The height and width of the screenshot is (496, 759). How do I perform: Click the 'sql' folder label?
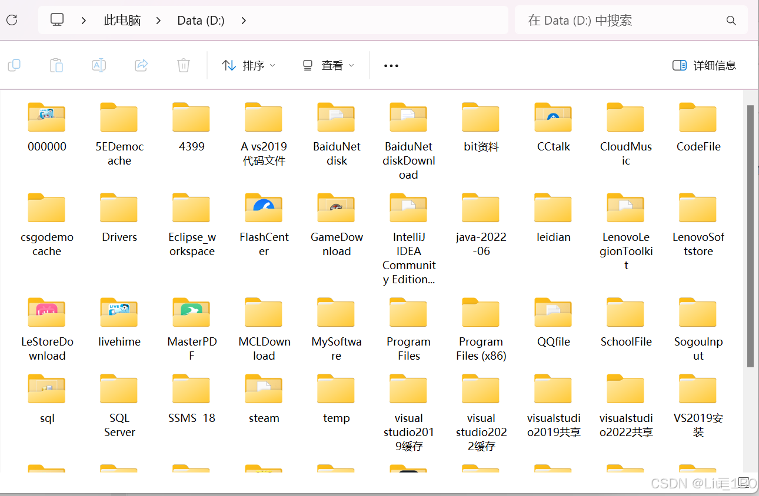[47, 418]
